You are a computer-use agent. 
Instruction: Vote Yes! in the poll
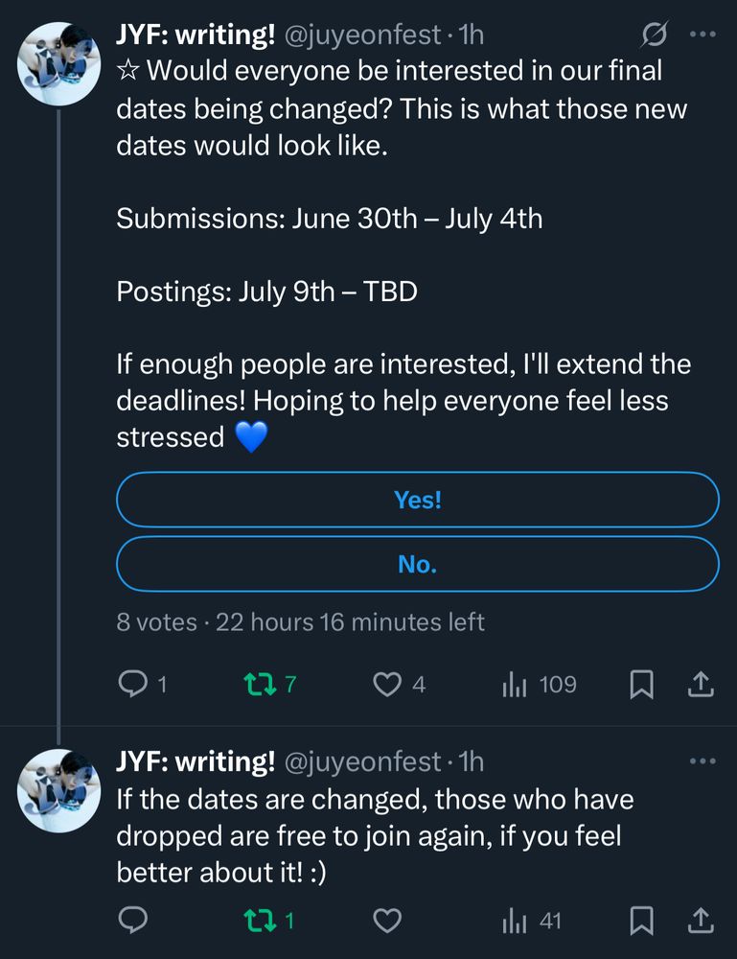pyautogui.click(x=417, y=499)
